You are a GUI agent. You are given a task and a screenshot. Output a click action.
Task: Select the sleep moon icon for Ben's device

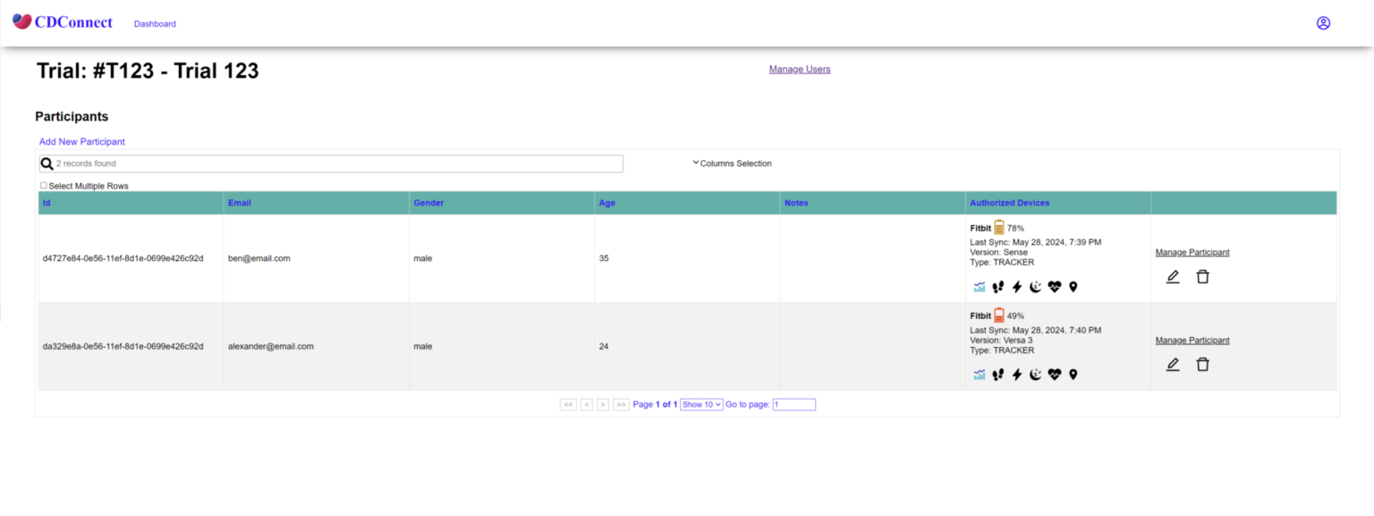(x=1036, y=286)
